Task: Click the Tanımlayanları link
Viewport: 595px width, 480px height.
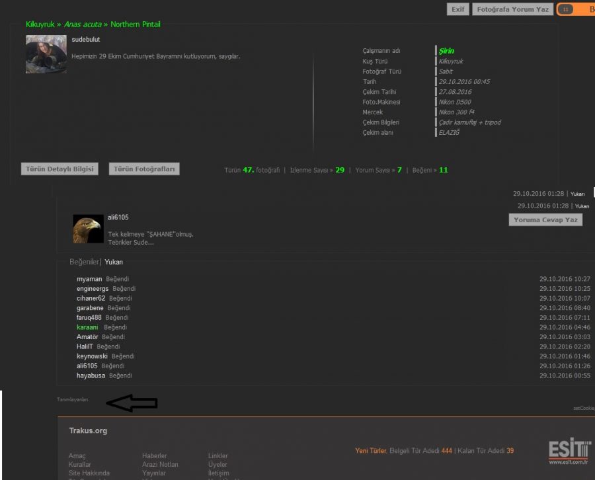Action: pos(72,399)
